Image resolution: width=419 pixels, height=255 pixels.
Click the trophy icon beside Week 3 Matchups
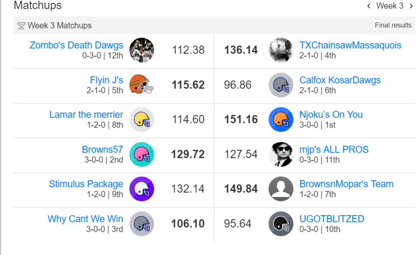pos(21,25)
